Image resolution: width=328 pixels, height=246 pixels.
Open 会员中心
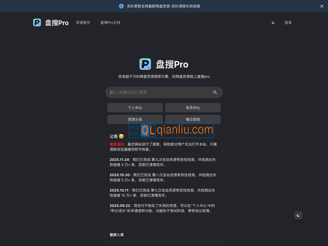(193, 107)
